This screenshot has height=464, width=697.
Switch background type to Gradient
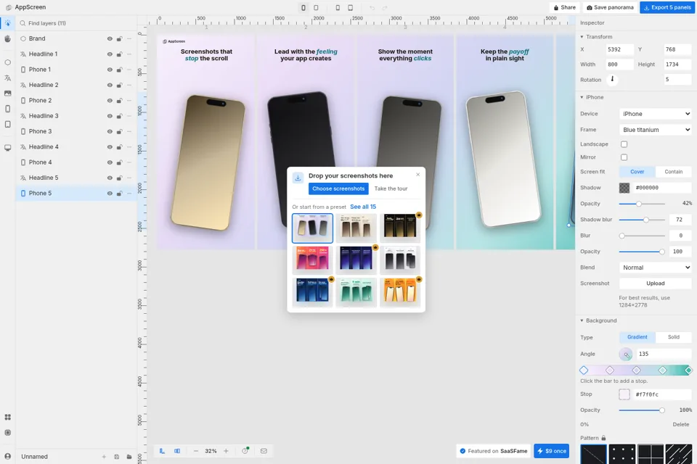[x=637, y=337]
